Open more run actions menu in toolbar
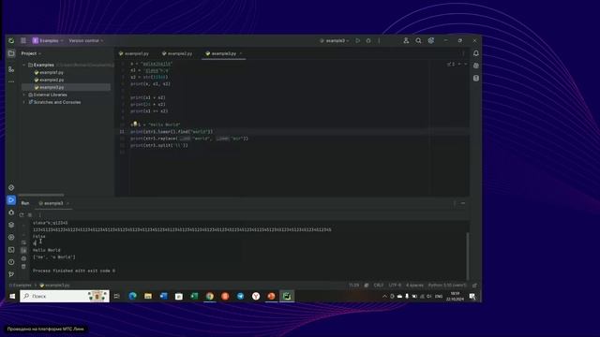 click(x=379, y=40)
